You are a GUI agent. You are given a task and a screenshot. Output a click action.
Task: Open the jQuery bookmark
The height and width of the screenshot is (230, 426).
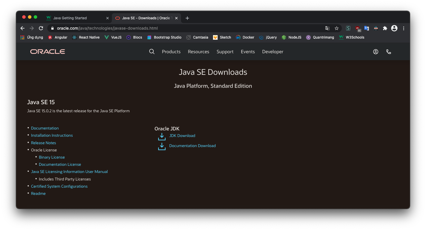coord(268,37)
